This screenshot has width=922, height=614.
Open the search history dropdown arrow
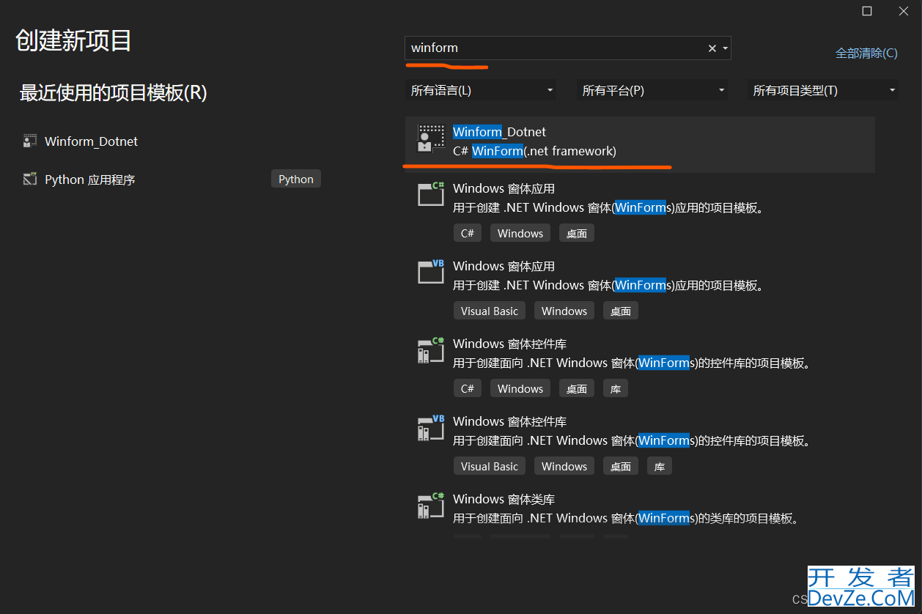726,48
